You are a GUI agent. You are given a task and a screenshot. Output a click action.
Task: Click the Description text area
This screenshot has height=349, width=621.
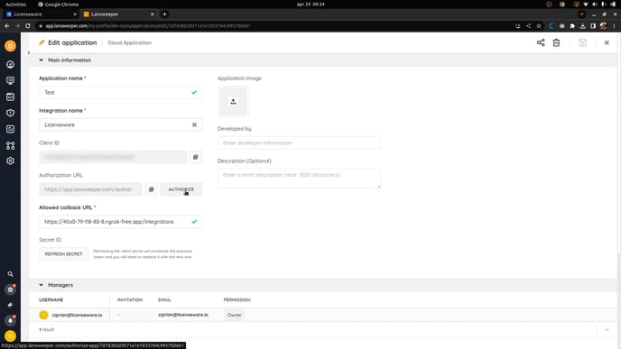point(299,179)
